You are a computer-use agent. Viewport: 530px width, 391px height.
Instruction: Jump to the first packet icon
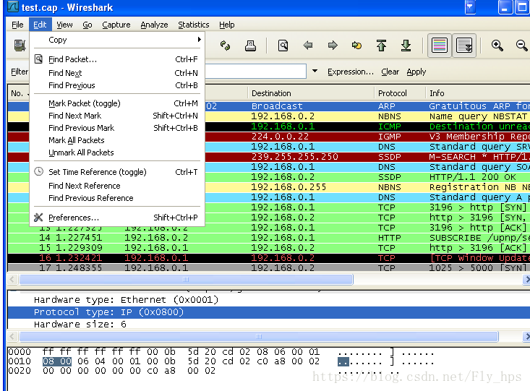381,46
